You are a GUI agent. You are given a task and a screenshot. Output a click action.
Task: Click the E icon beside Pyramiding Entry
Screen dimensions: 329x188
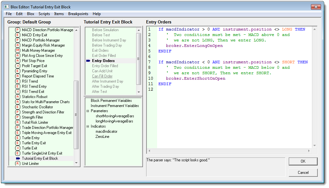(x=18, y=71)
